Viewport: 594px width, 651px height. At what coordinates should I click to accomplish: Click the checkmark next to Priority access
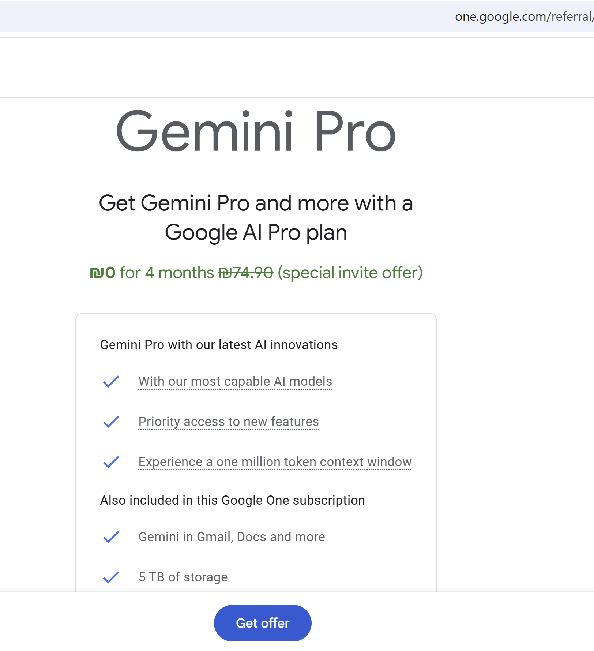[111, 422]
